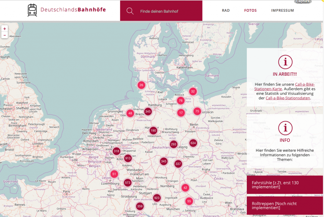The width and height of the screenshot is (324, 217).
Task: Open the RAD menu item
Action: (226, 10)
